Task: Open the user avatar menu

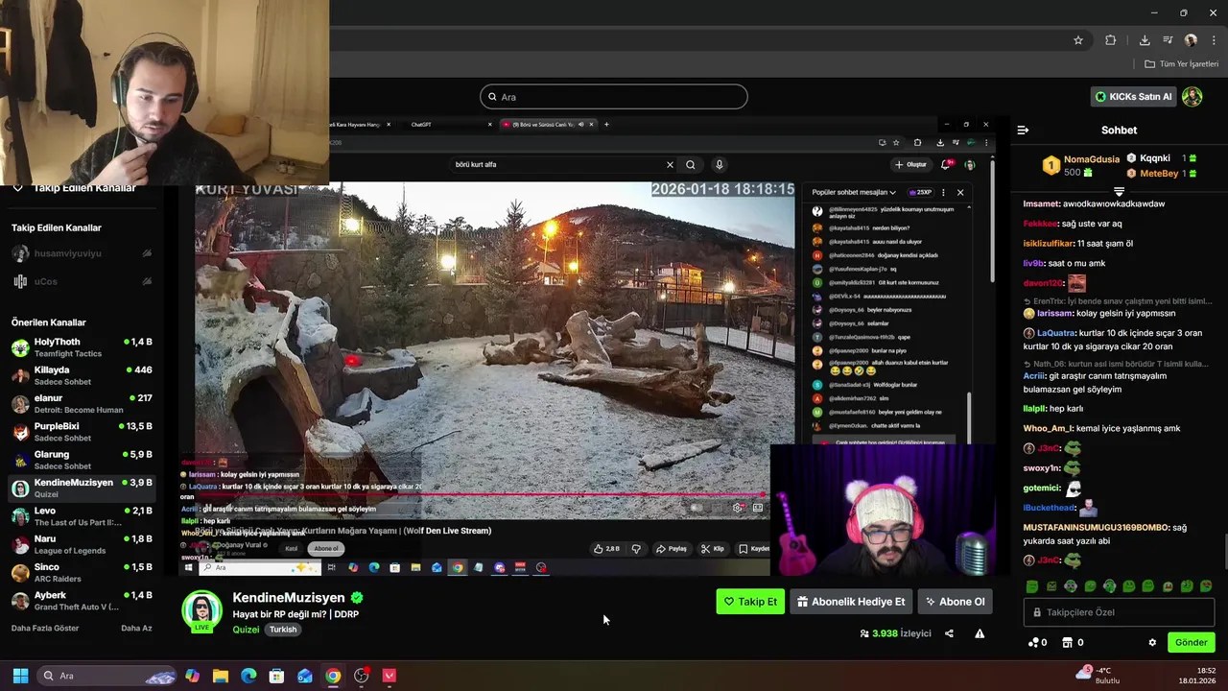Action: pyautogui.click(x=1193, y=97)
